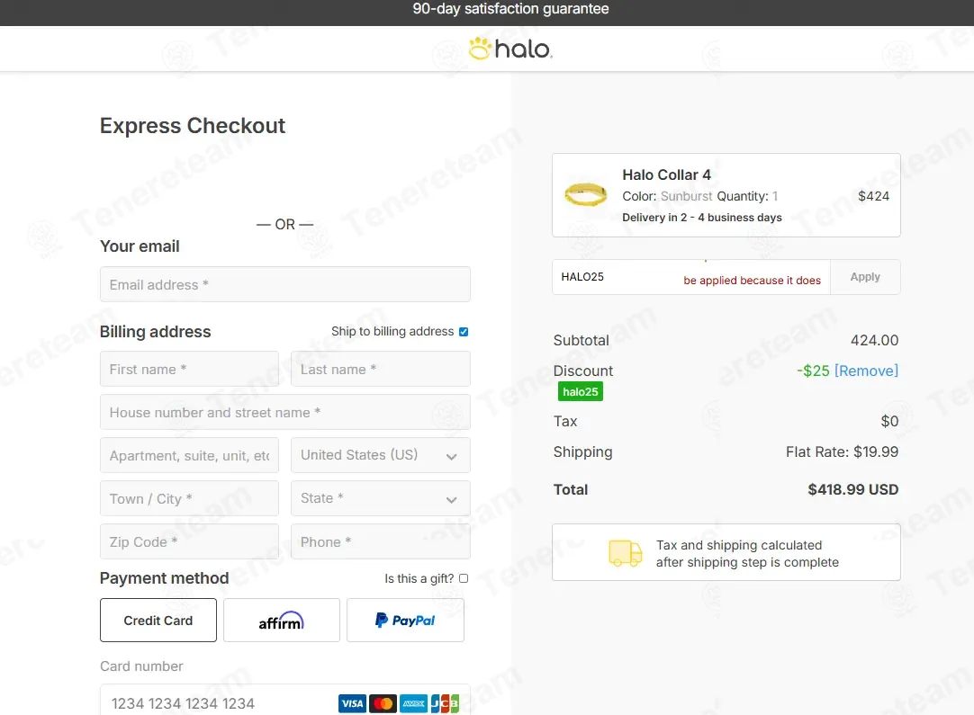Click the Town / City field
974x715 pixels.
tap(189, 498)
